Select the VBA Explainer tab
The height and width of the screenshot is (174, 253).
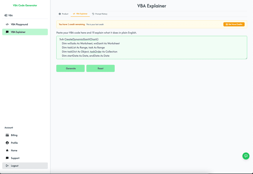point(80,14)
